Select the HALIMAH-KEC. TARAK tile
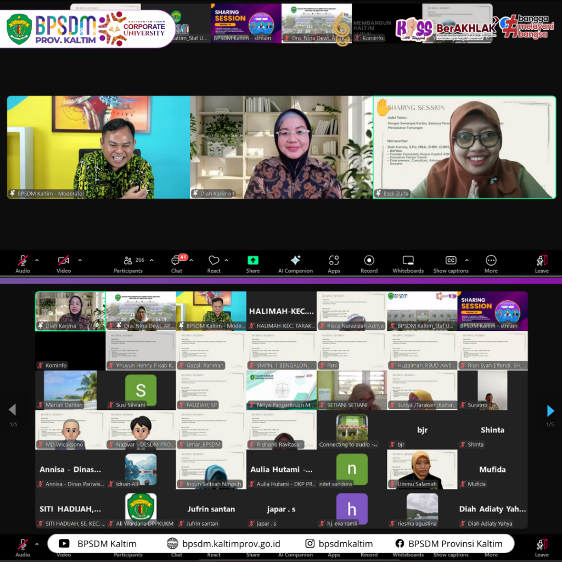The height and width of the screenshot is (562, 562). pos(282,311)
